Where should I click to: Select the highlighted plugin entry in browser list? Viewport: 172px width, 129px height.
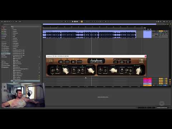(25, 81)
